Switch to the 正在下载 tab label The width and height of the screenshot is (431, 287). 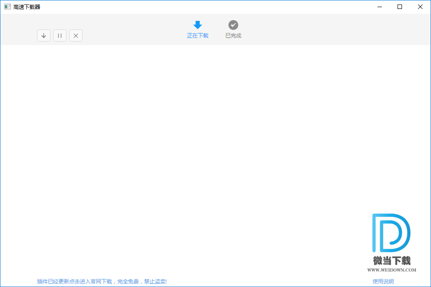pos(198,36)
